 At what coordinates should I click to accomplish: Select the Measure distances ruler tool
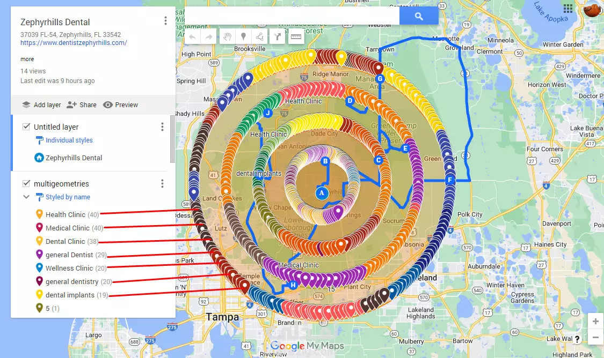[296, 37]
